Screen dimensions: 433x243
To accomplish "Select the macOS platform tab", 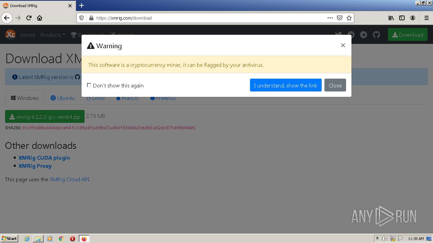I will 128,98.
